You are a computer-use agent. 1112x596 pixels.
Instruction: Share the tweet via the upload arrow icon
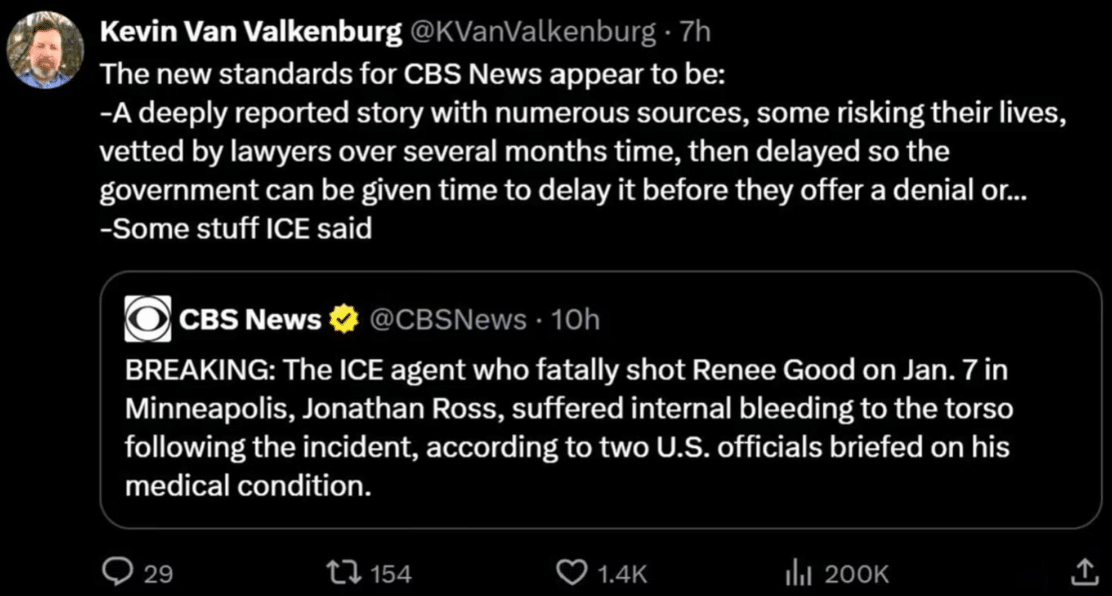[1083, 571]
